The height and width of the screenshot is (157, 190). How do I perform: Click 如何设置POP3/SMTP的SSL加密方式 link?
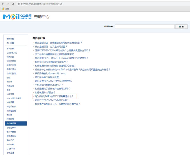coord(53,81)
